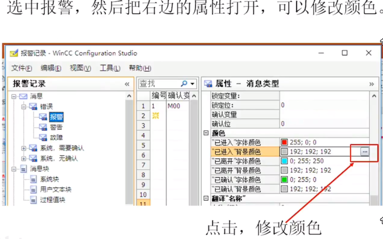Click the ellipsis button for 已进入 背景颜色
The image size is (383, 239).
pos(365,152)
